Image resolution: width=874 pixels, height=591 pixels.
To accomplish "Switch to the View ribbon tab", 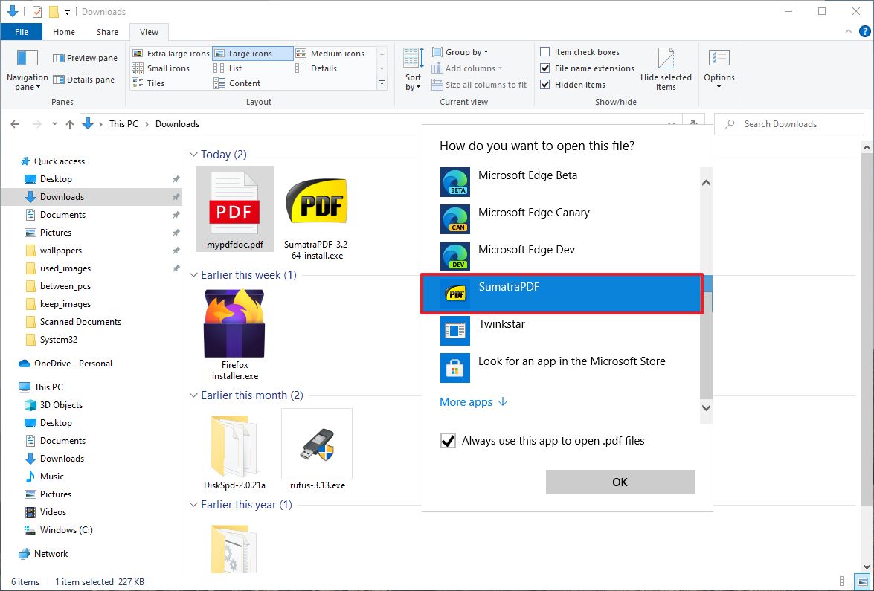I will pos(149,32).
